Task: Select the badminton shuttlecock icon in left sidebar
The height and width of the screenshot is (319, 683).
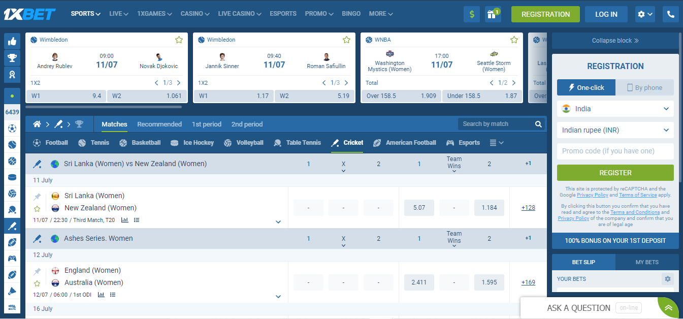Action: tap(12, 291)
